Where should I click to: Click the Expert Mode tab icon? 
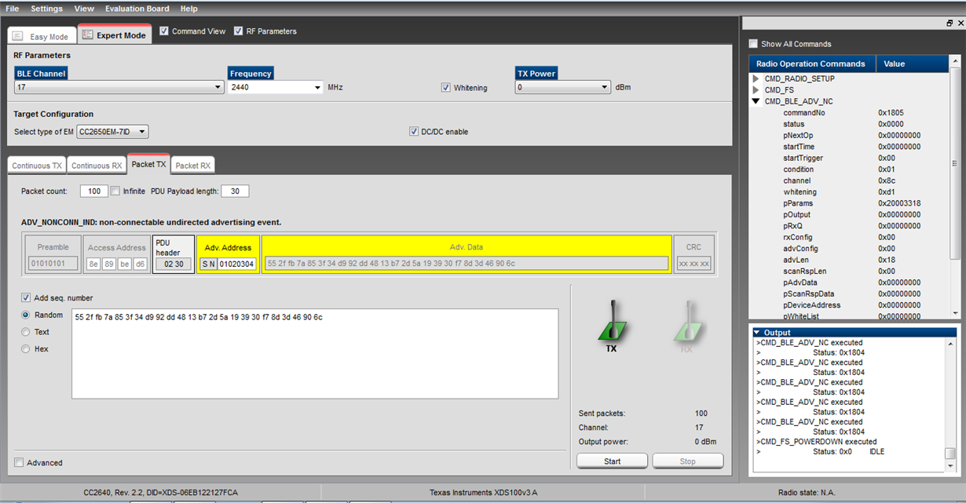[x=86, y=35]
